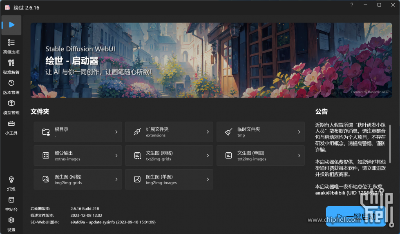
Task: Click the Stable Diffusion WebUI banner image
Action: (x=211, y=60)
